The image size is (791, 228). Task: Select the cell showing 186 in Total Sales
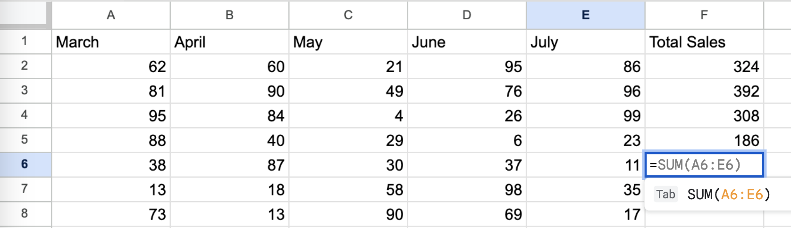[x=704, y=140]
